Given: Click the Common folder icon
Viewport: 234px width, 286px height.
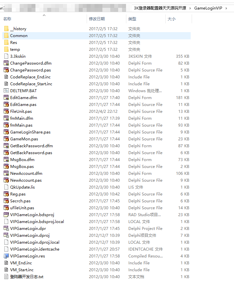Looking at the screenshot, I should (6, 35).
